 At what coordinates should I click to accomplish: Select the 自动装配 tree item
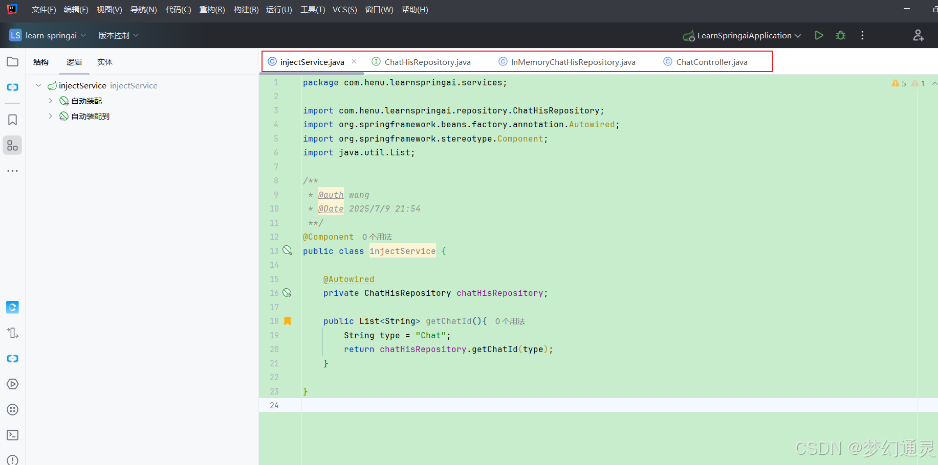click(x=86, y=101)
